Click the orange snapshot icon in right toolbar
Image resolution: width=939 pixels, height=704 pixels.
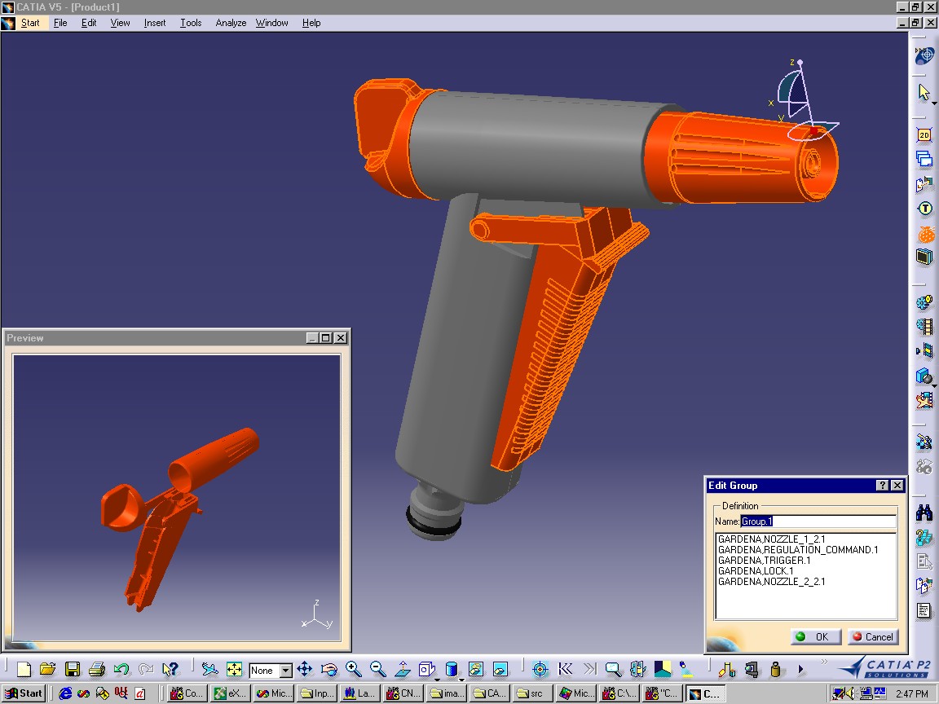pos(925,234)
